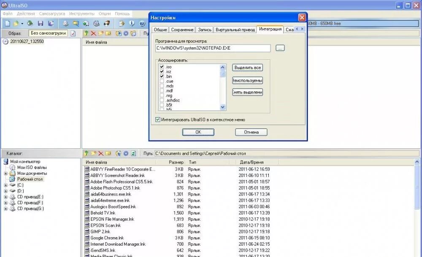Click the Add files icon in image toolbar

tap(119, 33)
